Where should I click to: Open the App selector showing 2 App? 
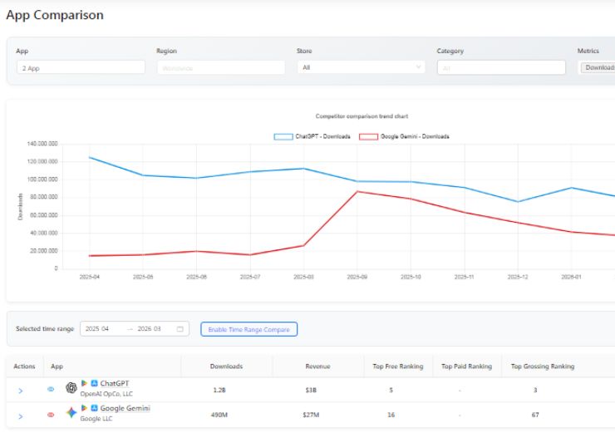[81, 68]
